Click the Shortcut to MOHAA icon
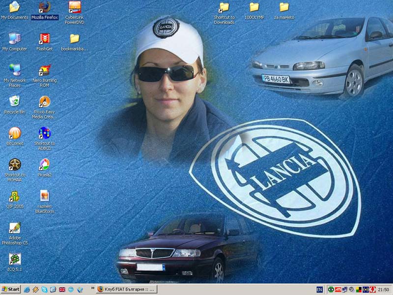 (15, 164)
